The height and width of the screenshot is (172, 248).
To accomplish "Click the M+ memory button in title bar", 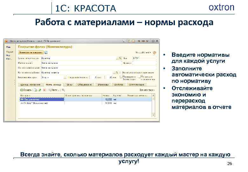I will click(143, 41).
